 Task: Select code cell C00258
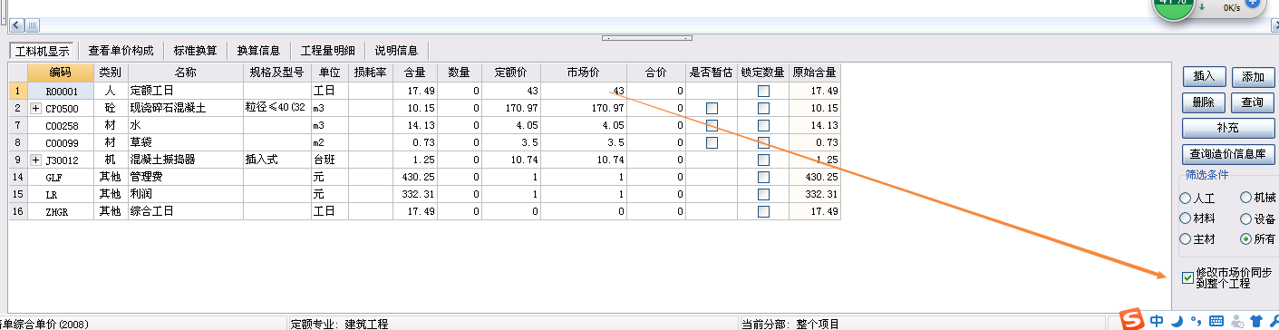click(x=60, y=125)
